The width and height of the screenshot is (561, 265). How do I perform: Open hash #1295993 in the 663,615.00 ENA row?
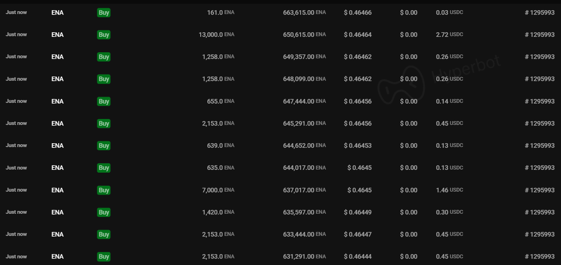(539, 13)
